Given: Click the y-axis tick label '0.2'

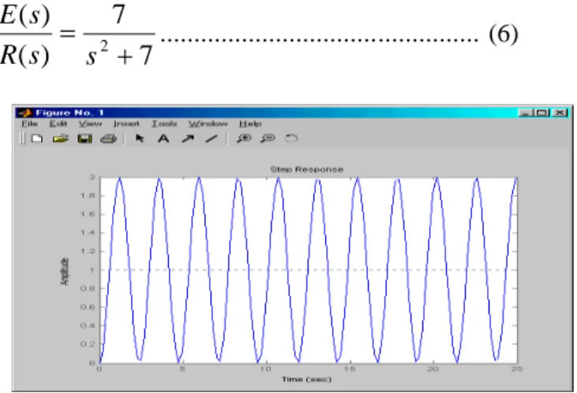Looking at the screenshot, I should point(88,344).
